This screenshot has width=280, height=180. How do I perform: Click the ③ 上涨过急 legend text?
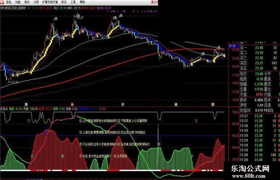(x=98, y=132)
